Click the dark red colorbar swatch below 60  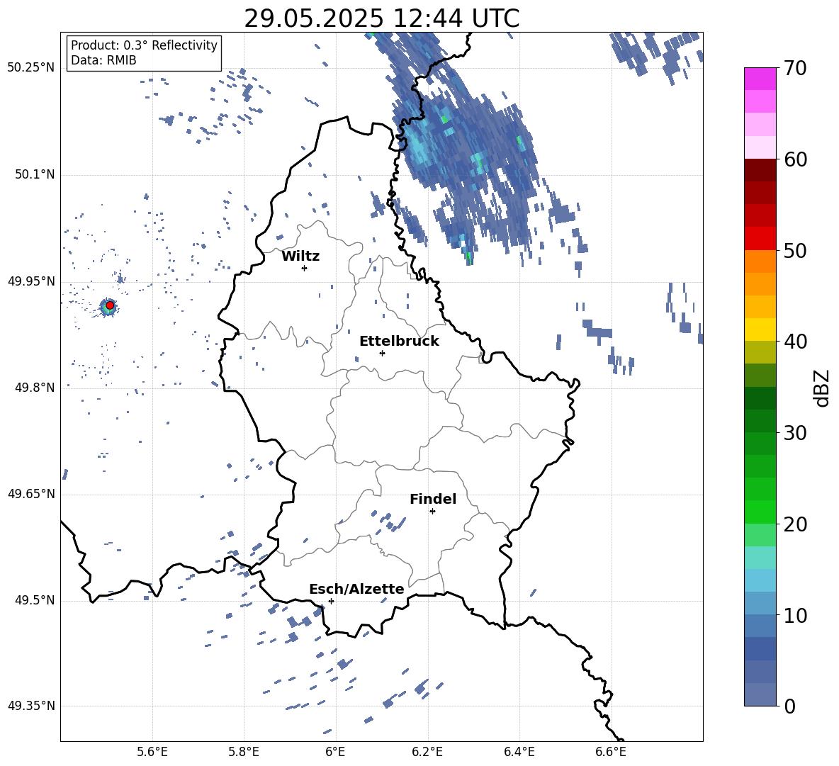coord(760,170)
